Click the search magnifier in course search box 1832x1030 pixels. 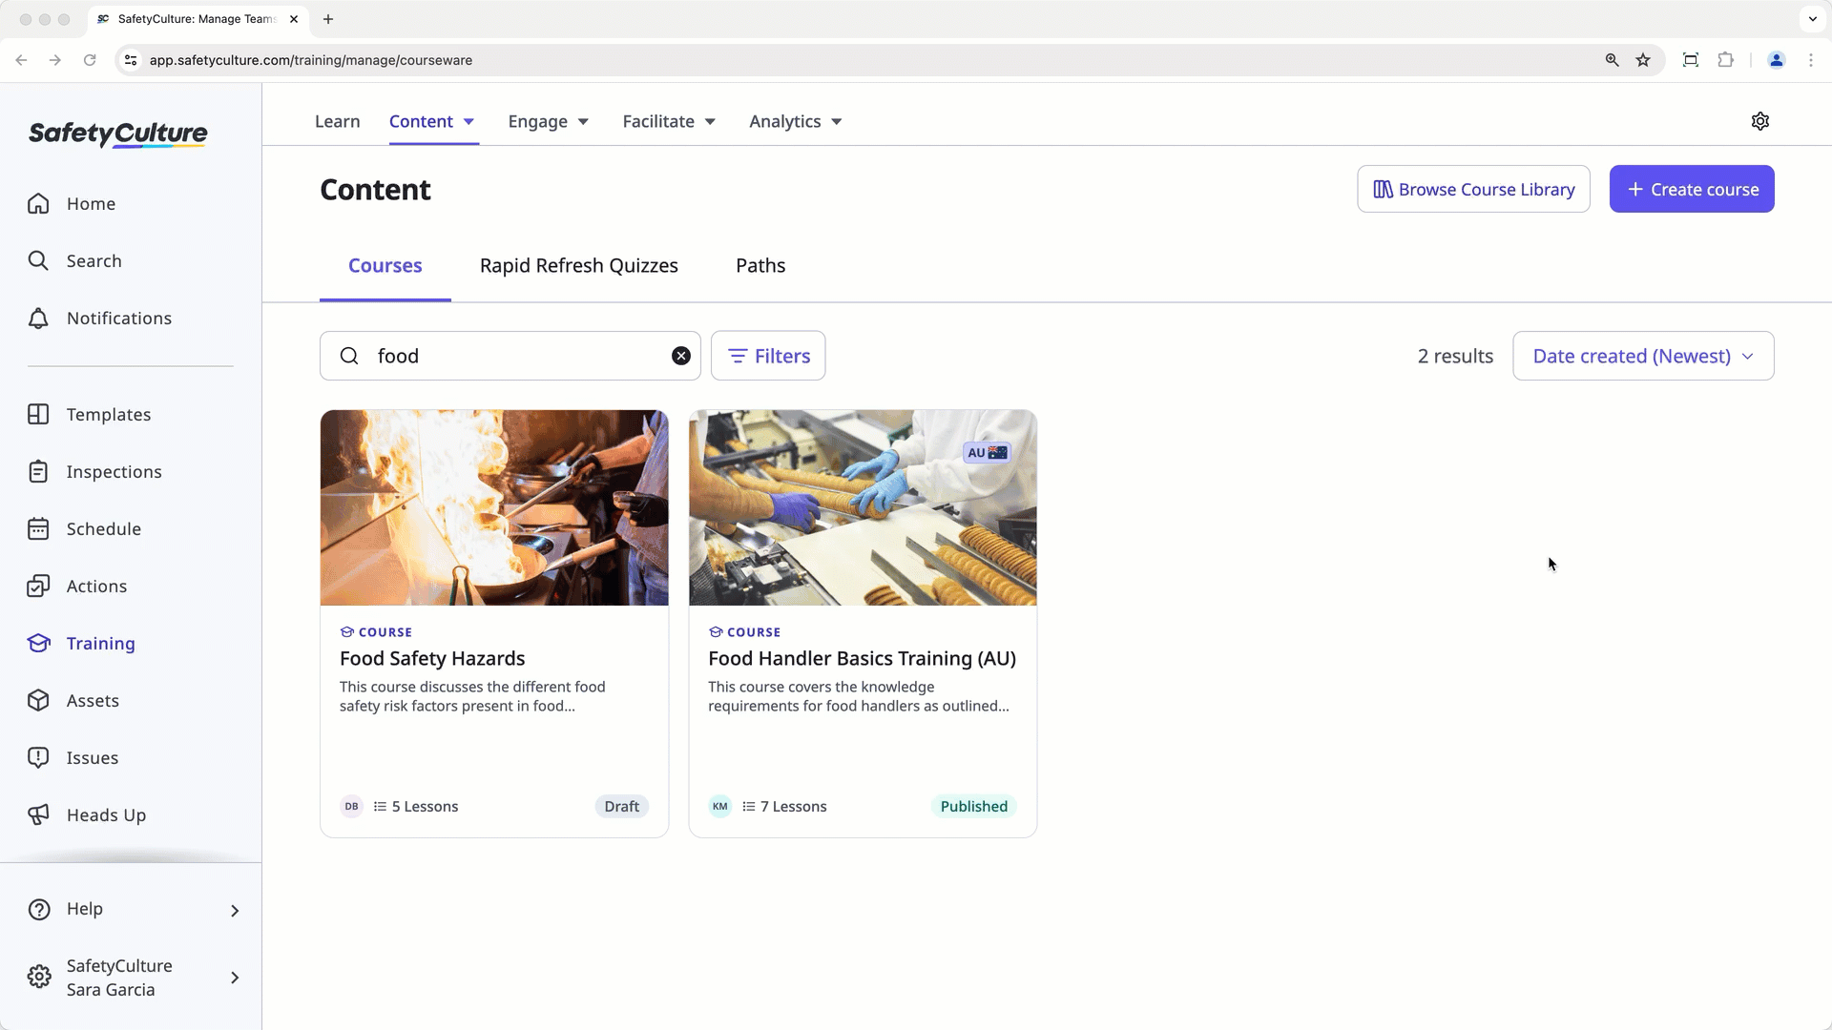coord(349,356)
